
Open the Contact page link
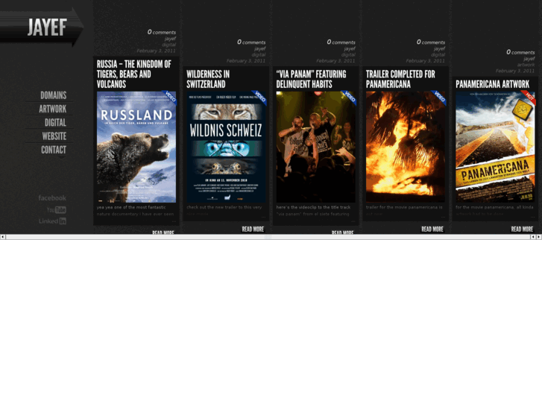click(x=54, y=150)
